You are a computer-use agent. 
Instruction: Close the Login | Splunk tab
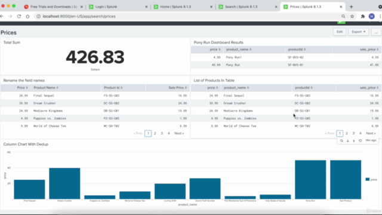146,7
